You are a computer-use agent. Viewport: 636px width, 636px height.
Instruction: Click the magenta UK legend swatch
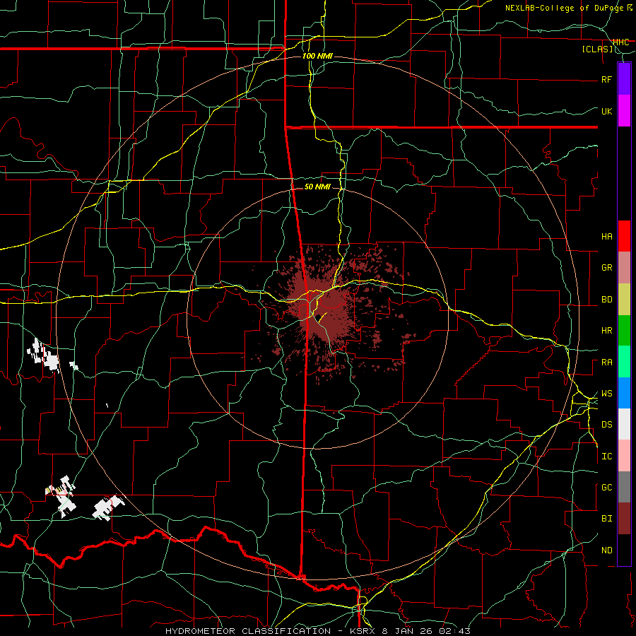pyautogui.click(x=624, y=111)
